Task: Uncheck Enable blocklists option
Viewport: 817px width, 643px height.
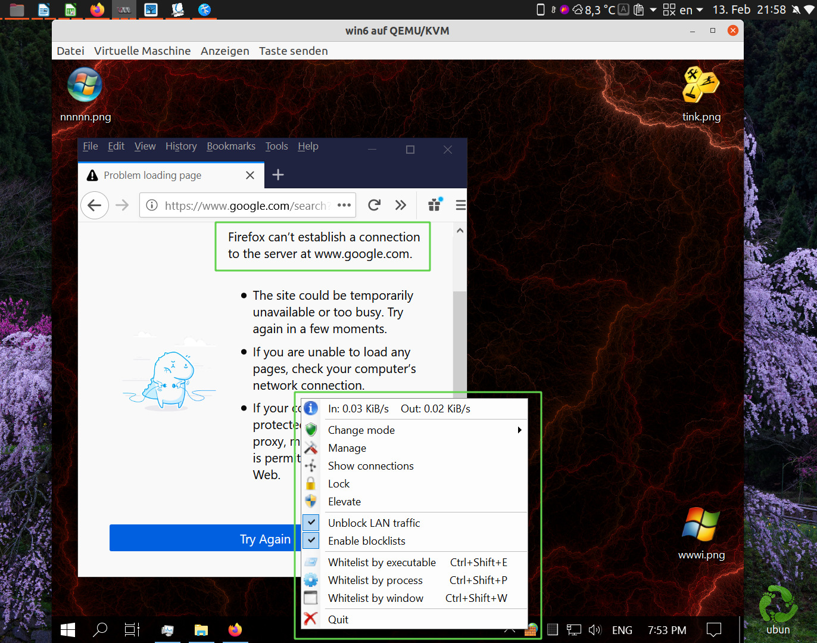Action: 366,541
